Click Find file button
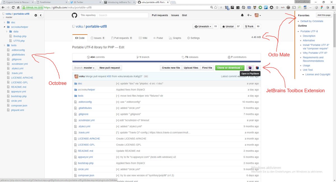Viewport: 336px width, 182px height. click(x=207, y=68)
